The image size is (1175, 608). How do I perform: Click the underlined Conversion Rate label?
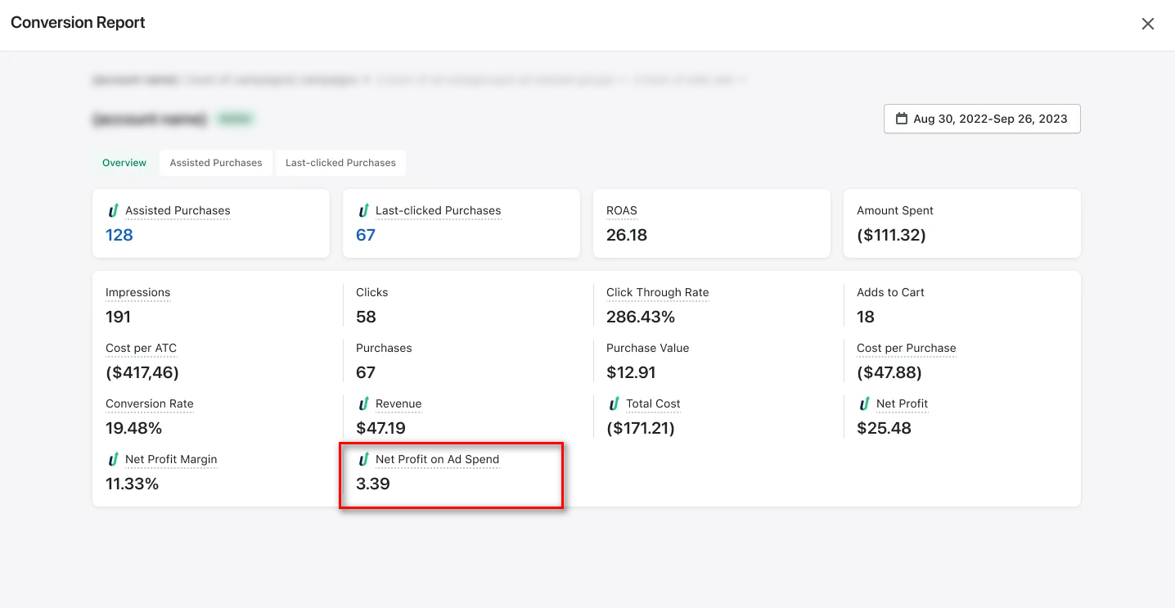point(150,403)
